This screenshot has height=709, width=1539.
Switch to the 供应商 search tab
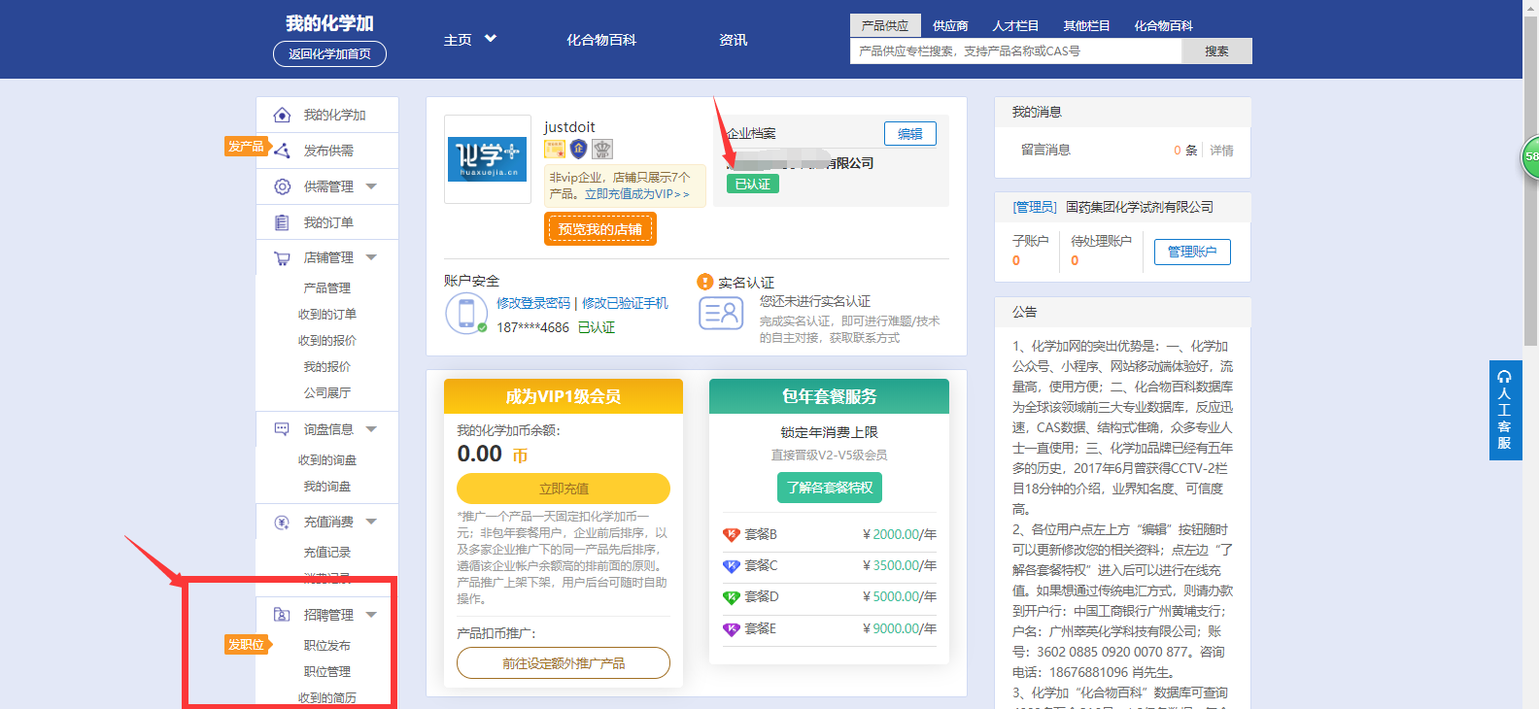(x=949, y=26)
